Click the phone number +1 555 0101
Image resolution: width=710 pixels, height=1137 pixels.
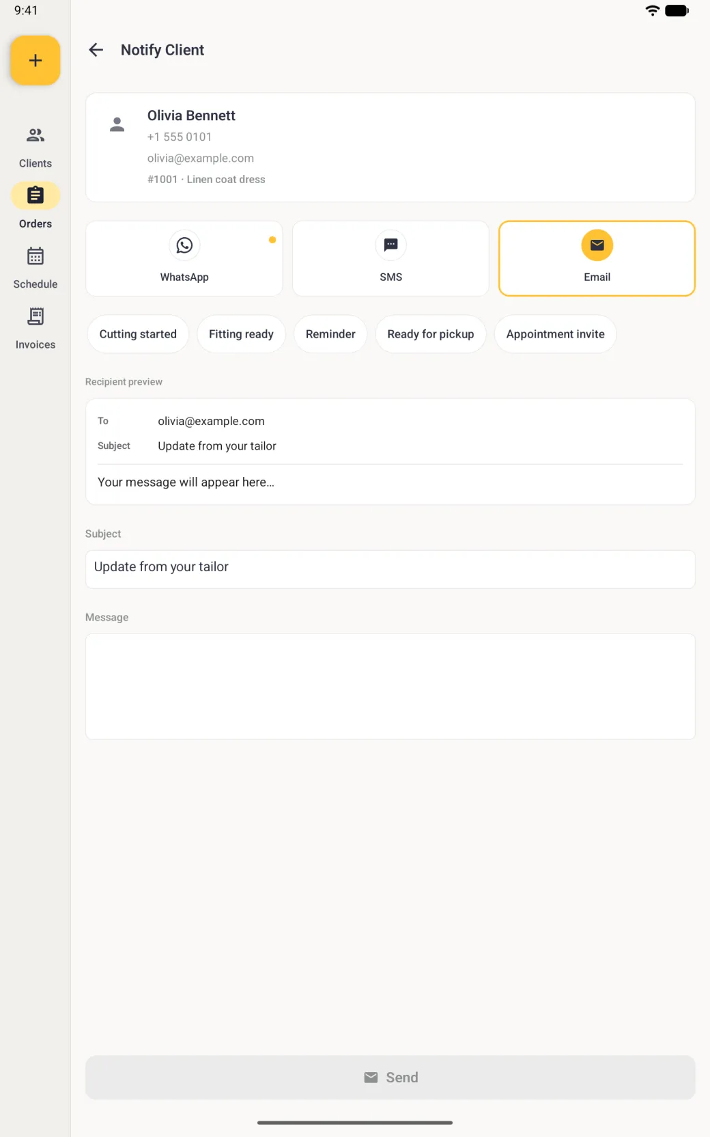coord(180,137)
